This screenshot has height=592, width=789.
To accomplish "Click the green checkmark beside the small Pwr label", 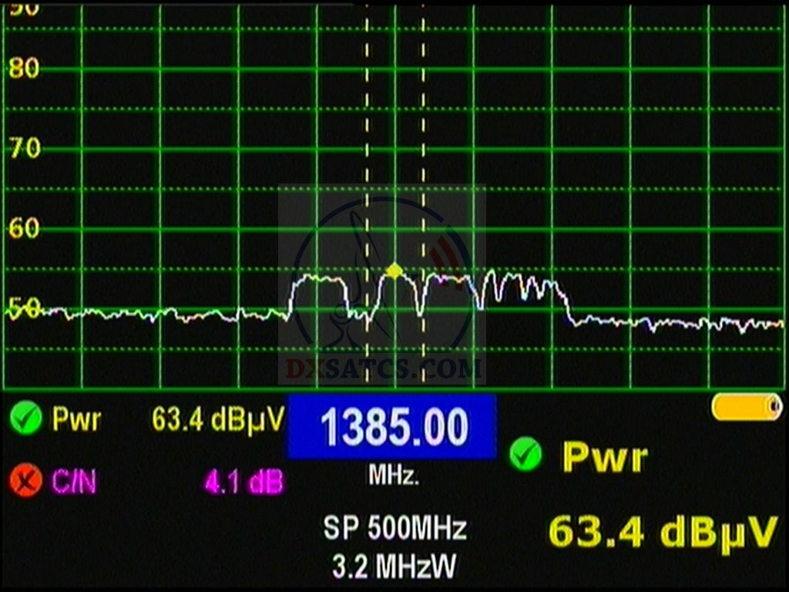I will (26, 419).
